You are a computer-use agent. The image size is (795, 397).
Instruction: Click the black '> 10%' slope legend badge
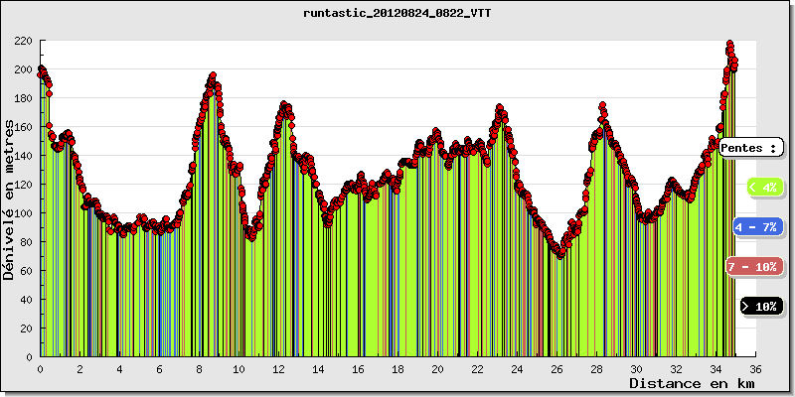pyautogui.click(x=761, y=307)
